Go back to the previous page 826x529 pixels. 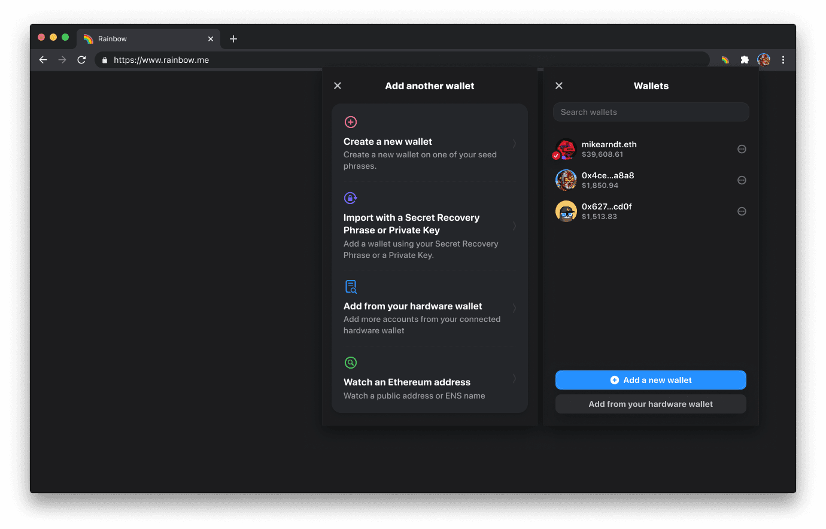tap(43, 60)
